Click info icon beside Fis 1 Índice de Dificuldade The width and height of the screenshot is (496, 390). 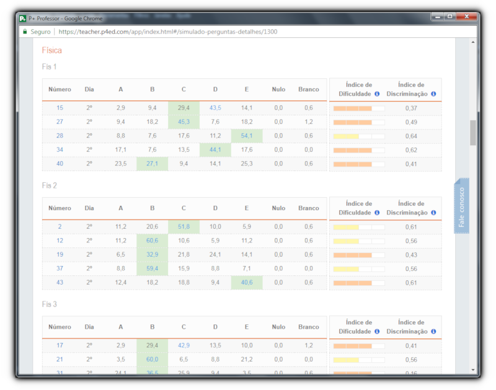(377, 94)
